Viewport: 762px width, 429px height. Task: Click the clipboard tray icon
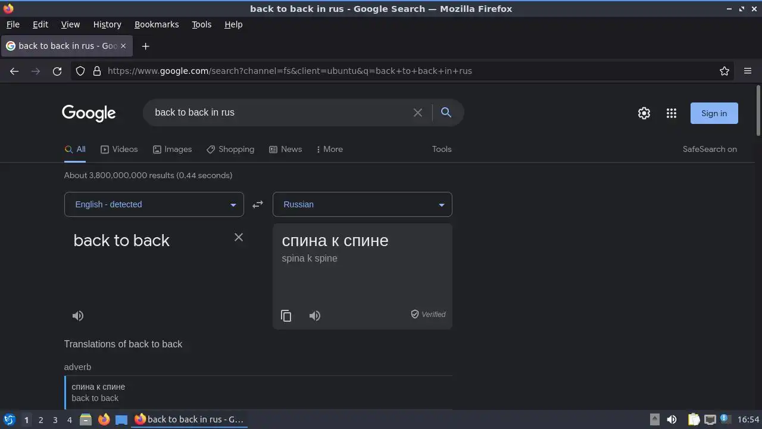[x=694, y=419]
